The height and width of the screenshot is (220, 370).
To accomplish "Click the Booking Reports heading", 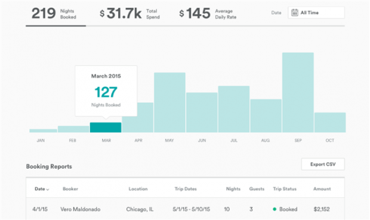I will point(49,166).
